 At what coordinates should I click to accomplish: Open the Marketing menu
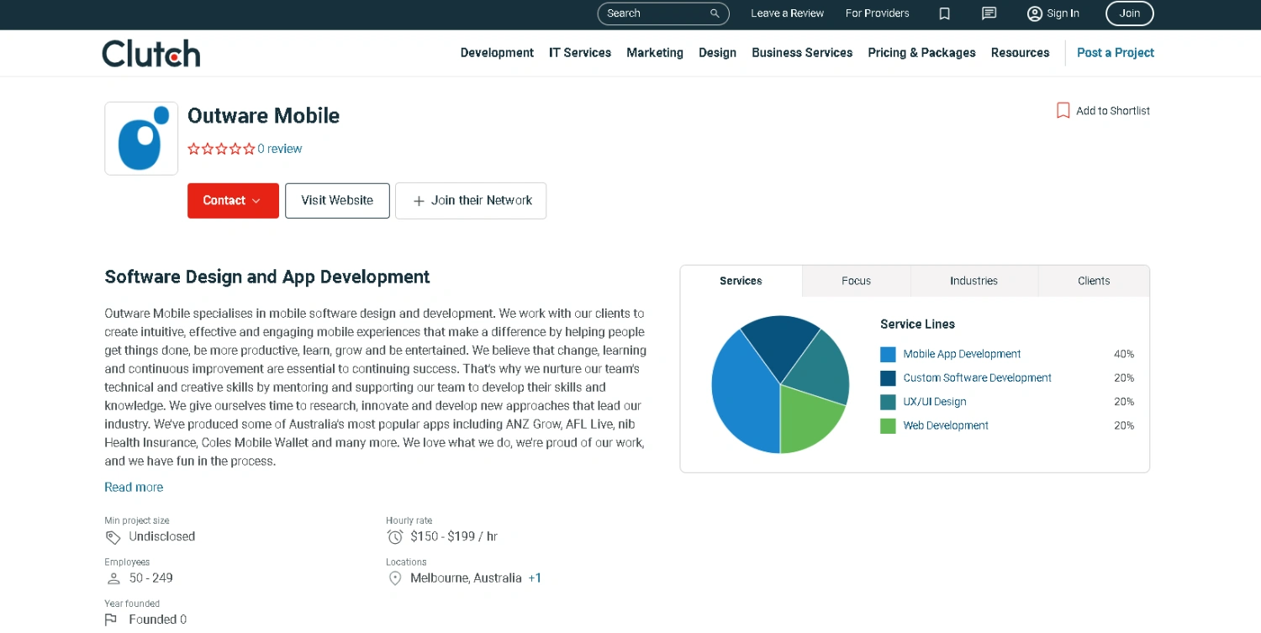click(x=655, y=53)
